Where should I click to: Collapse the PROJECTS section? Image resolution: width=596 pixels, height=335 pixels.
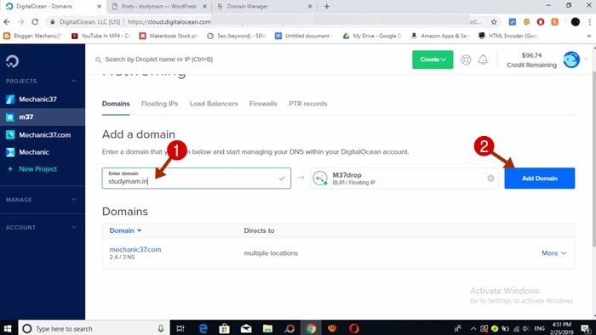(x=74, y=81)
